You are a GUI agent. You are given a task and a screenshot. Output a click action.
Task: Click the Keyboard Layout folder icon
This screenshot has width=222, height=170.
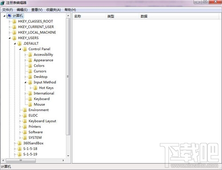click(25, 121)
